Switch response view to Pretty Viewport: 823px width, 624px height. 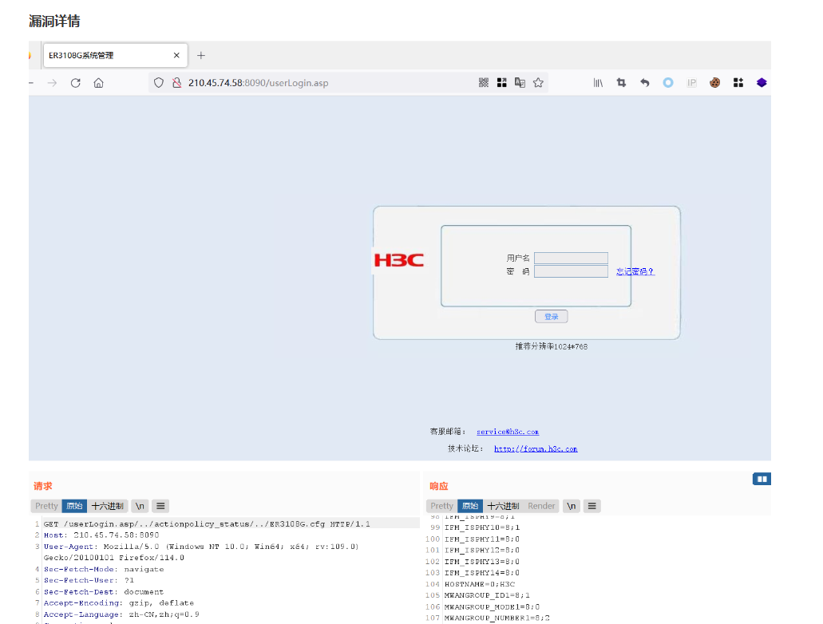tap(442, 506)
